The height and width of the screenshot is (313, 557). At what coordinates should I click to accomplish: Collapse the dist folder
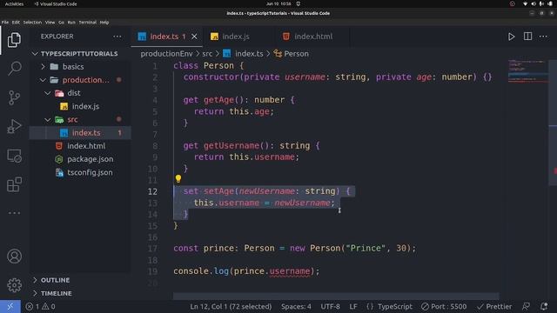pos(73,93)
